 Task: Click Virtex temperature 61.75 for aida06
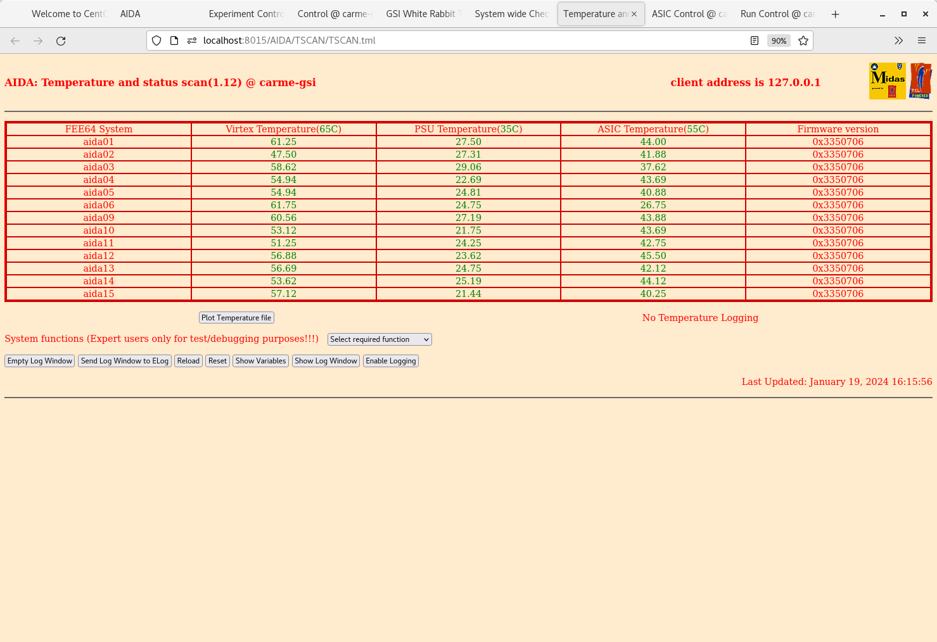pos(283,205)
